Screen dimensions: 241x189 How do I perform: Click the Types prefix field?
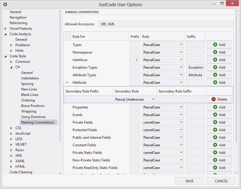(135, 45)
